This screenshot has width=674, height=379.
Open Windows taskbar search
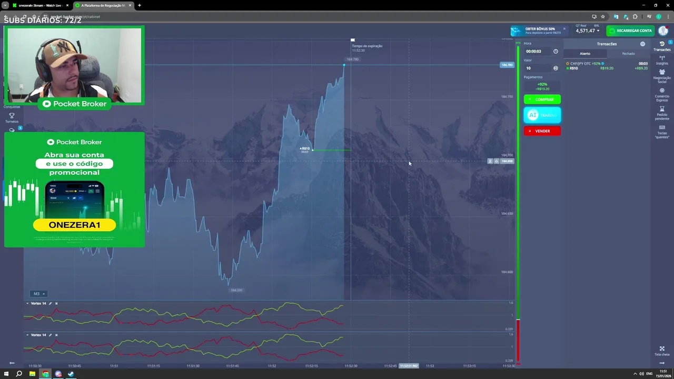[19, 374]
